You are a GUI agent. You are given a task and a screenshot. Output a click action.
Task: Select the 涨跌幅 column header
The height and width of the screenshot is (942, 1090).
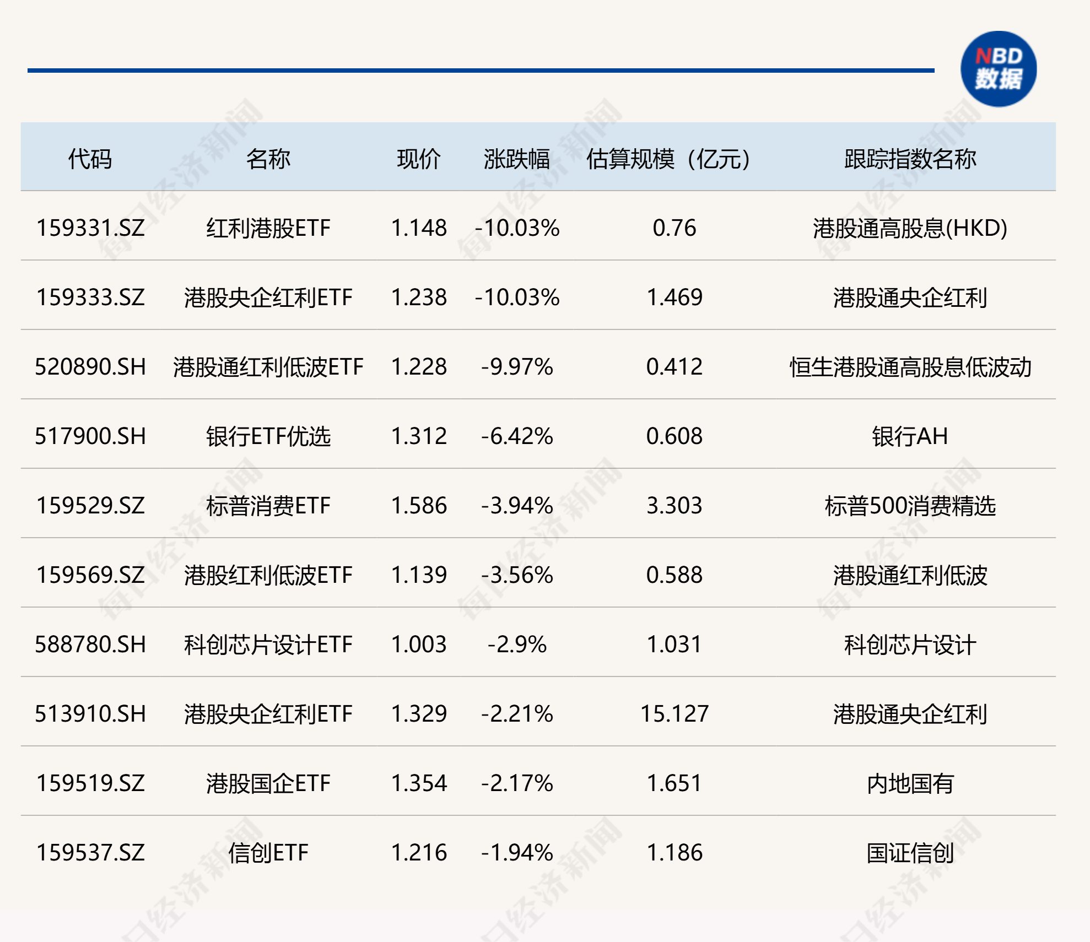(517, 159)
